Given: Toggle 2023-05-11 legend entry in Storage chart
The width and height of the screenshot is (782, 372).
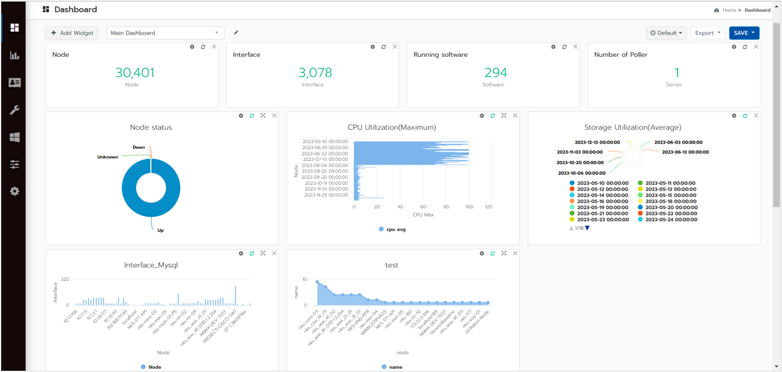Looking at the screenshot, I should 667,183.
